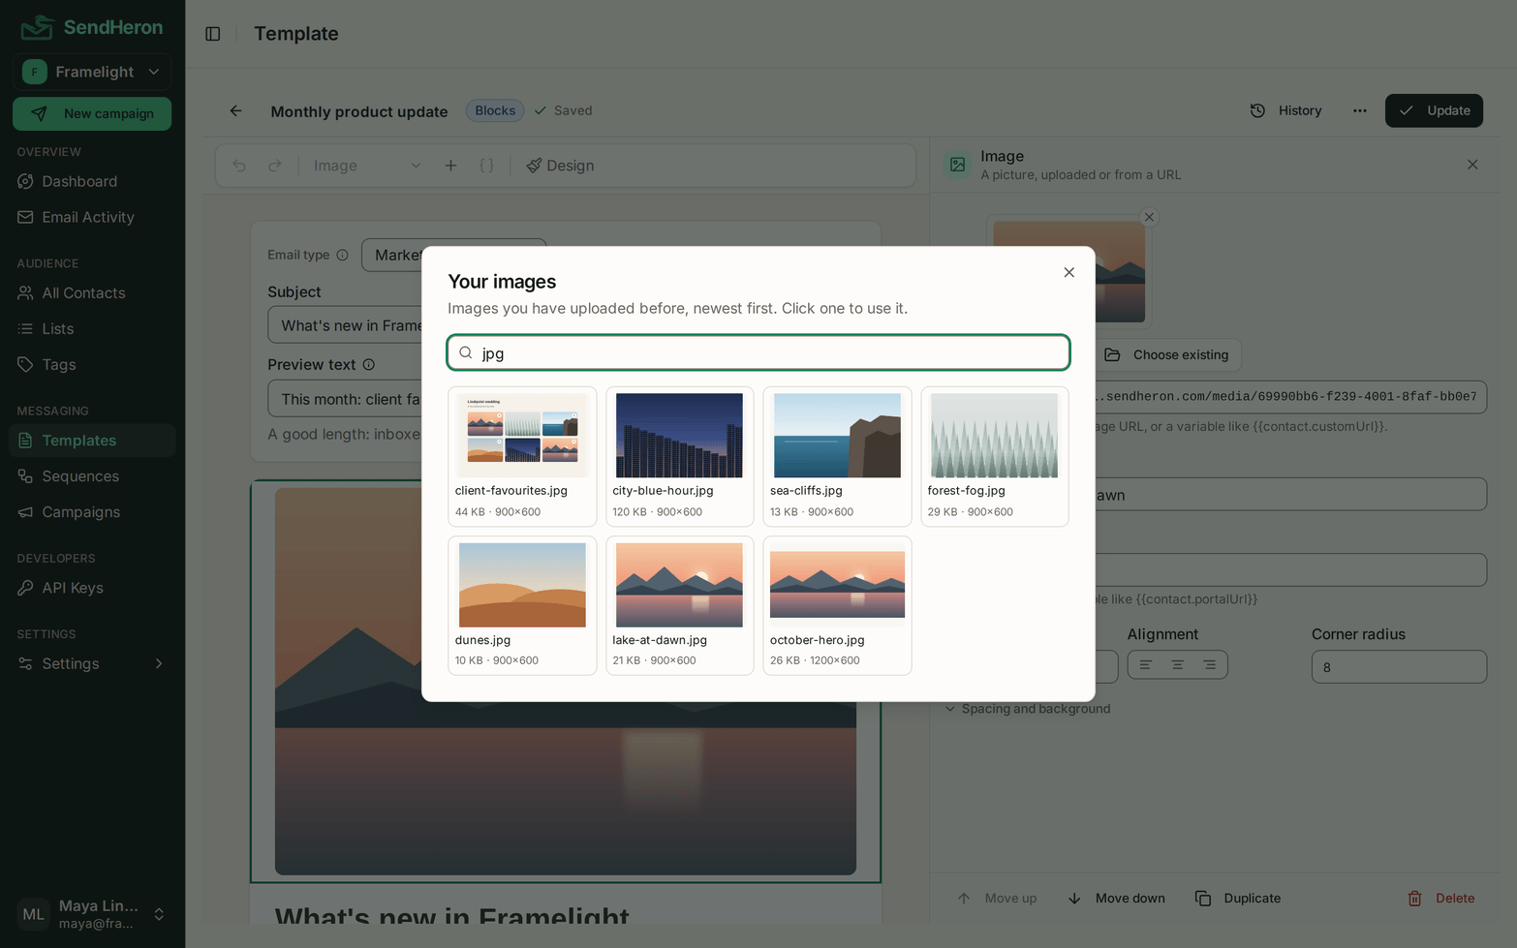Move the block down
The height and width of the screenshot is (948, 1517).
point(1116,898)
